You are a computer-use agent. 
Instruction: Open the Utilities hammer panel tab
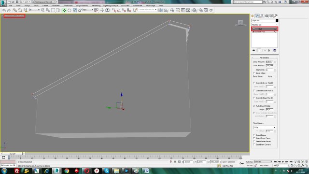[x=276, y=16]
